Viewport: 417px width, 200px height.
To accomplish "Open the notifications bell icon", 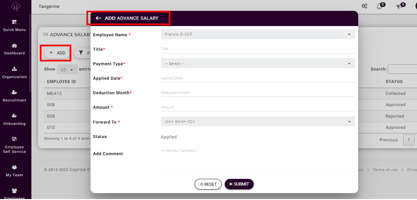I will pos(379,6).
